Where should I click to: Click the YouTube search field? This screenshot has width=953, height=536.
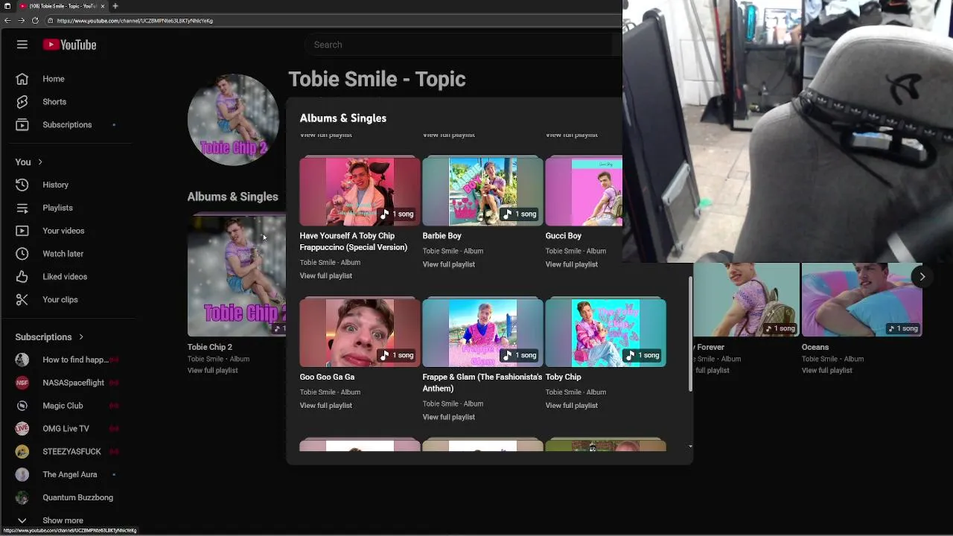(x=458, y=45)
